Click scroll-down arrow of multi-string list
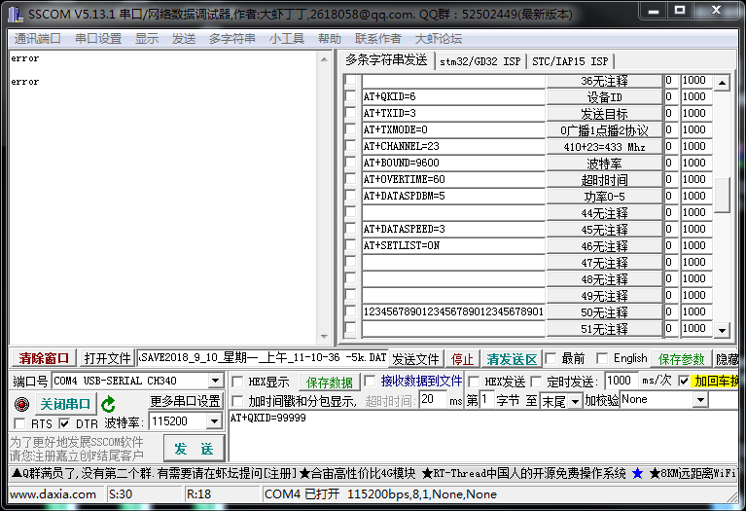The width and height of the screenshot is (746, 511). 722,330
